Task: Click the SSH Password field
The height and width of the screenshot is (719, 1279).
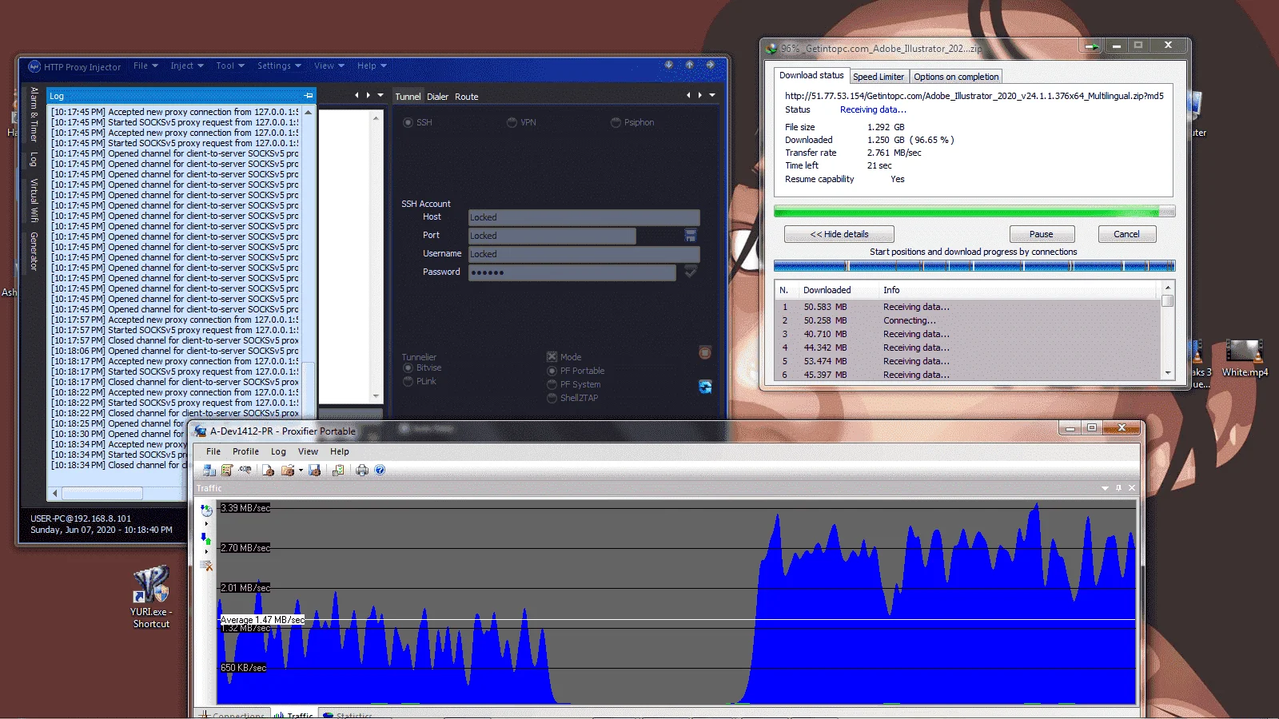Action: (x=572, y=272)
